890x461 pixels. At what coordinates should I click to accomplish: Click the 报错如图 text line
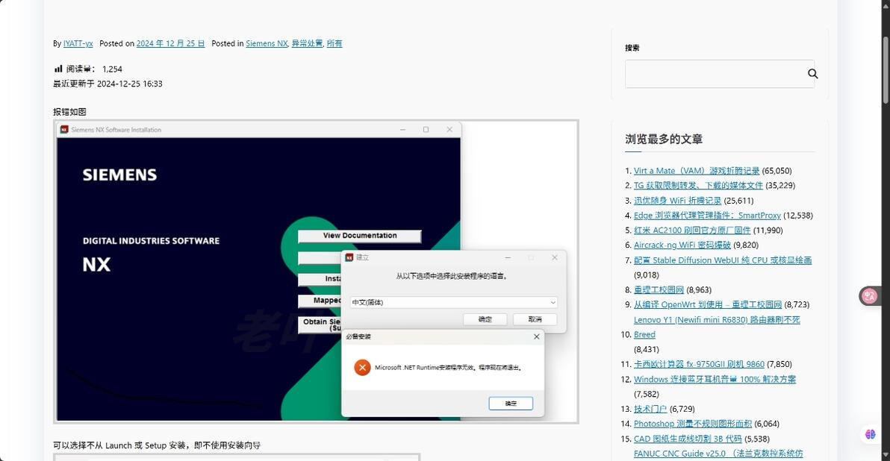tap(70, 112)
